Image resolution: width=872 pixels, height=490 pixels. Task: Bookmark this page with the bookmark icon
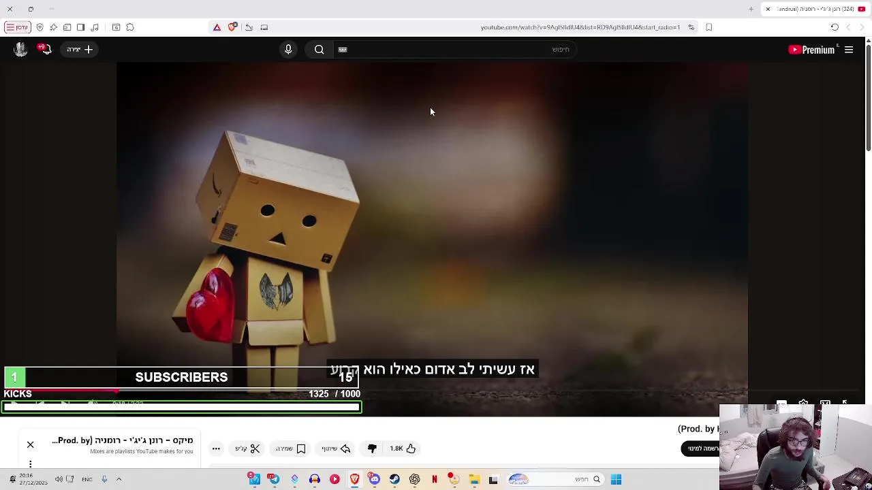(709, 27)
